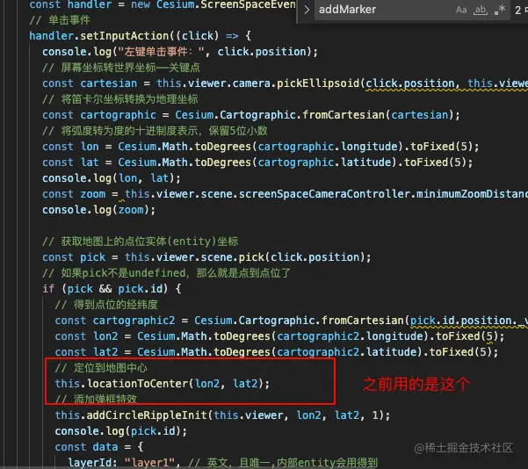Toggle Use Regular Expression (.*) option
The width and height of the screenshot is (528, 469).
click(x=500, y=10)
